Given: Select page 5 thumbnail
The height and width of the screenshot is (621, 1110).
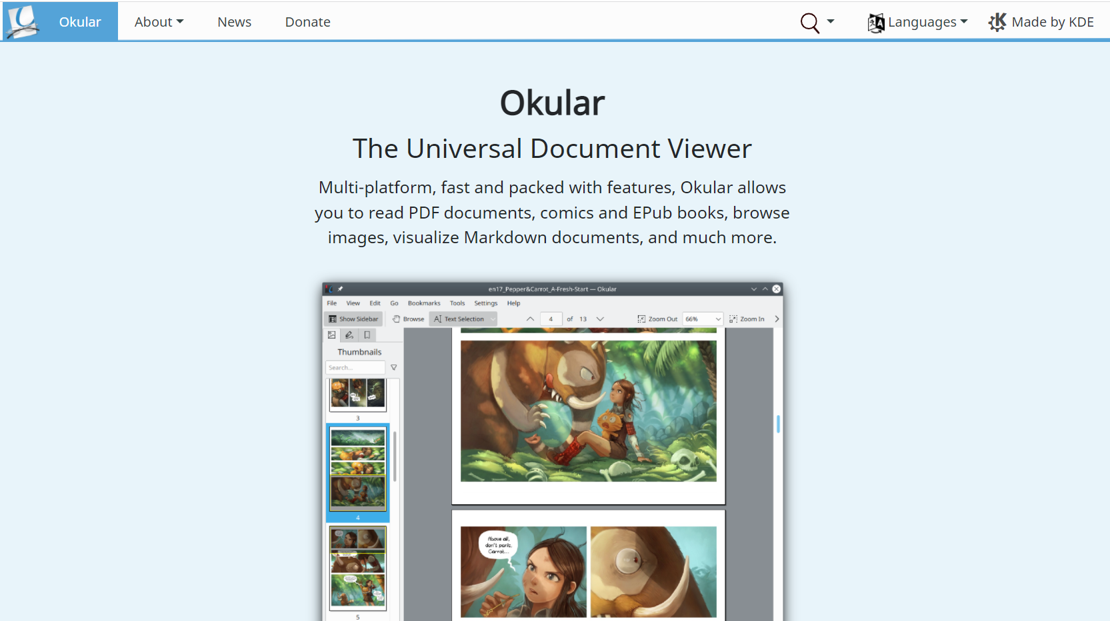Looking at the screenshot, I should 358,568.
